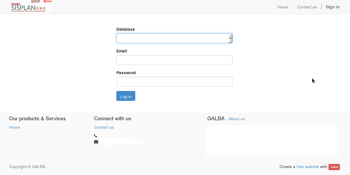Click the phone icon under Contact us
The height and width of the screenshot is (175, 350).
pos(96,136)
